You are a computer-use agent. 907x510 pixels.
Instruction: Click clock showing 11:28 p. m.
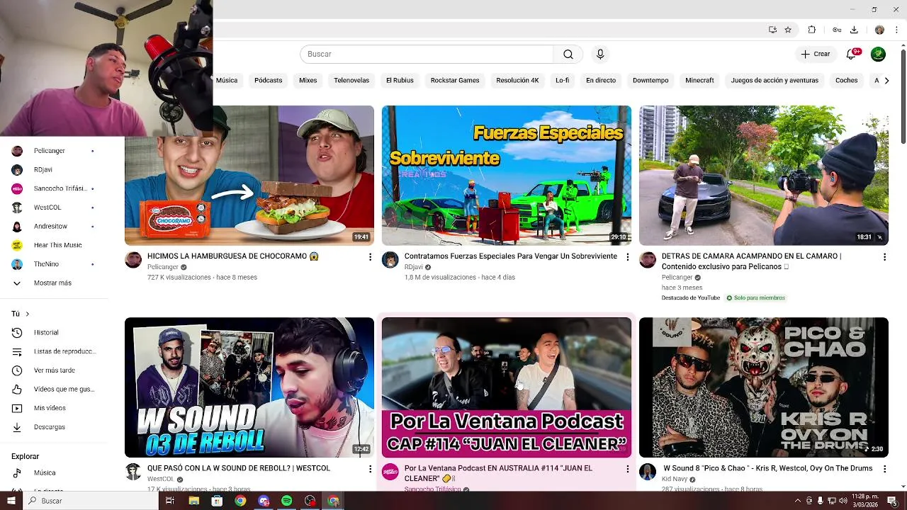pyautogui.click(x=865, y=497)
